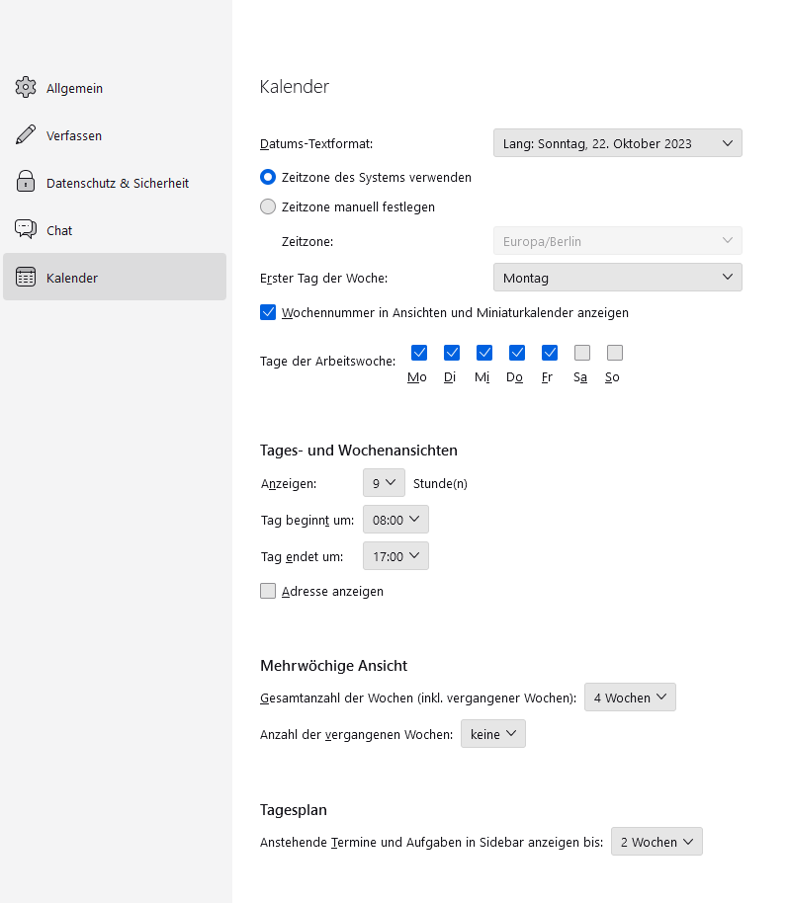The image size is (787, 903).
Task: Open the Anzeigen hours dropdown
Action: coord(384,483)
